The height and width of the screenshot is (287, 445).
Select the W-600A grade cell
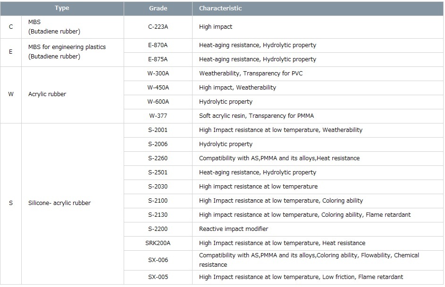point(158,102)
